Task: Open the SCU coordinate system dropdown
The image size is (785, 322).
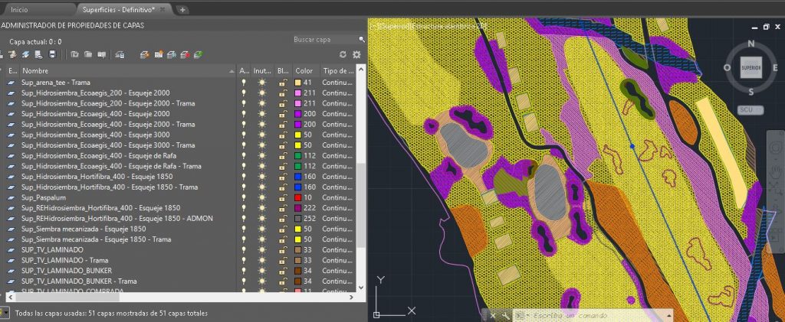Action: [x=749, y=110]
